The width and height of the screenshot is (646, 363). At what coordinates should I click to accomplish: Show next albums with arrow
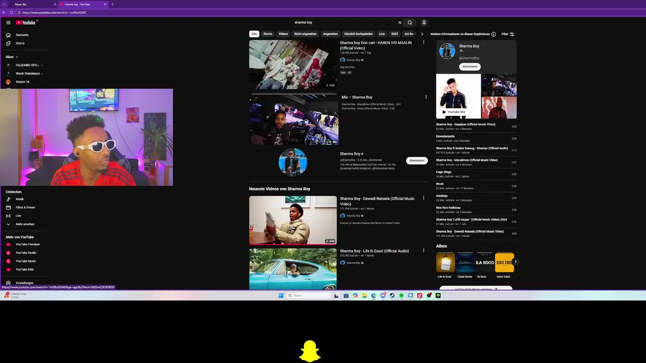click(x=515, y=262)
